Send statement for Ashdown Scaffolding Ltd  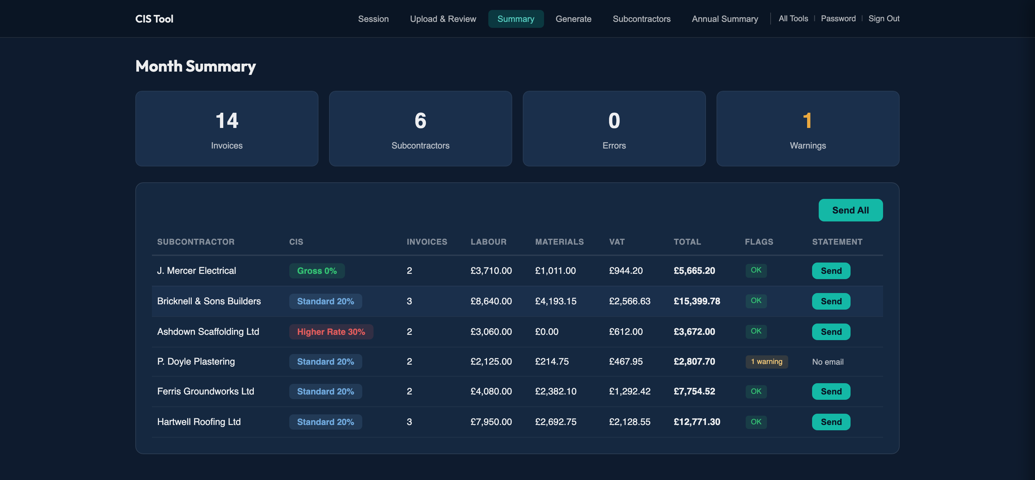click(831, 332)
